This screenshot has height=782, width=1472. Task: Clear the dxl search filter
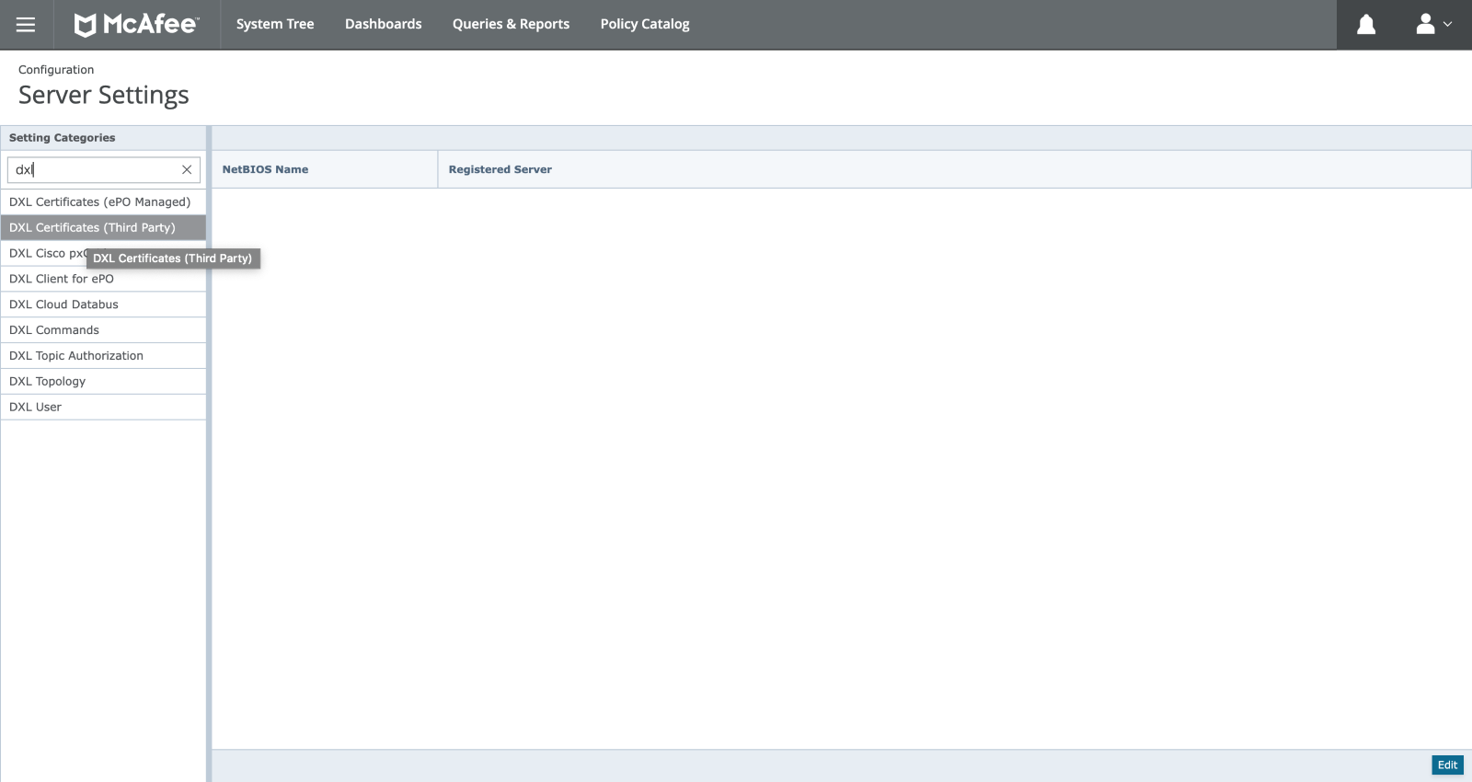[x=187, y=170]
